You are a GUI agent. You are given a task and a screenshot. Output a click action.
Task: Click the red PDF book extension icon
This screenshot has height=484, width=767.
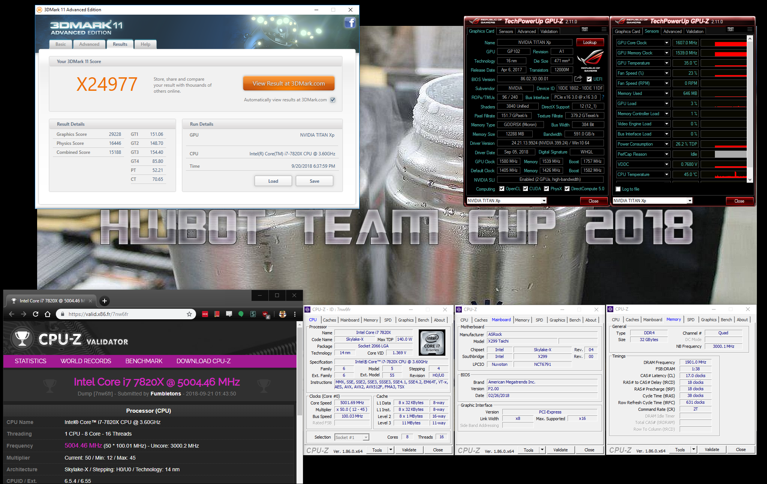tap(217, 314)
